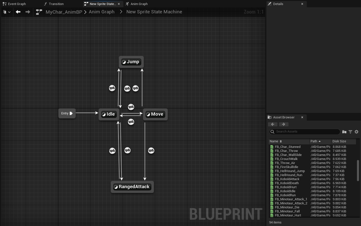Viewport: 361px width, 226px height.
Task: Close the Asset Browser tab
Action: [302, 117]
